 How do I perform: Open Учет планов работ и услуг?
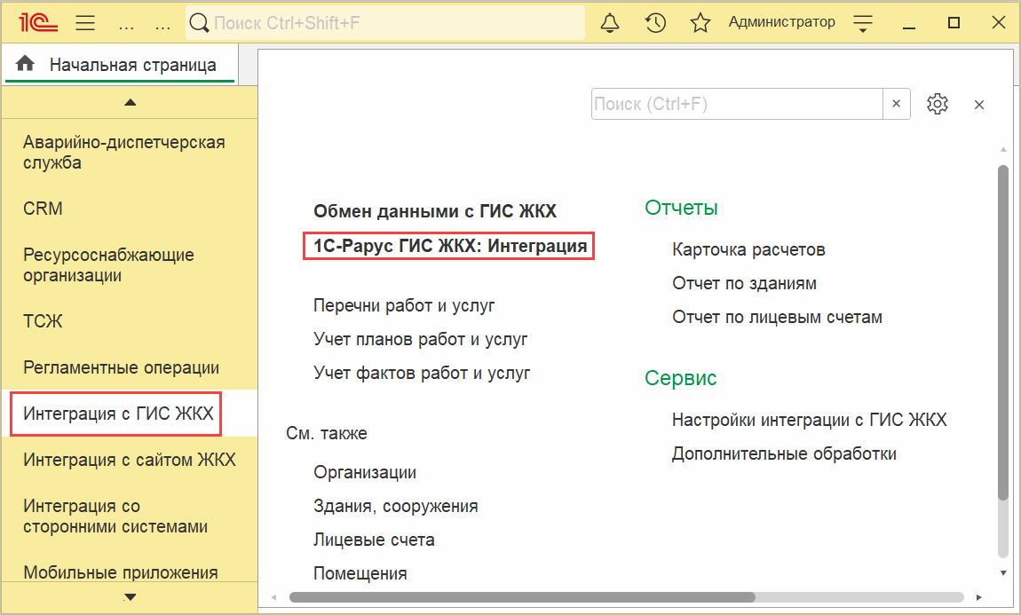tap(421, 339)
